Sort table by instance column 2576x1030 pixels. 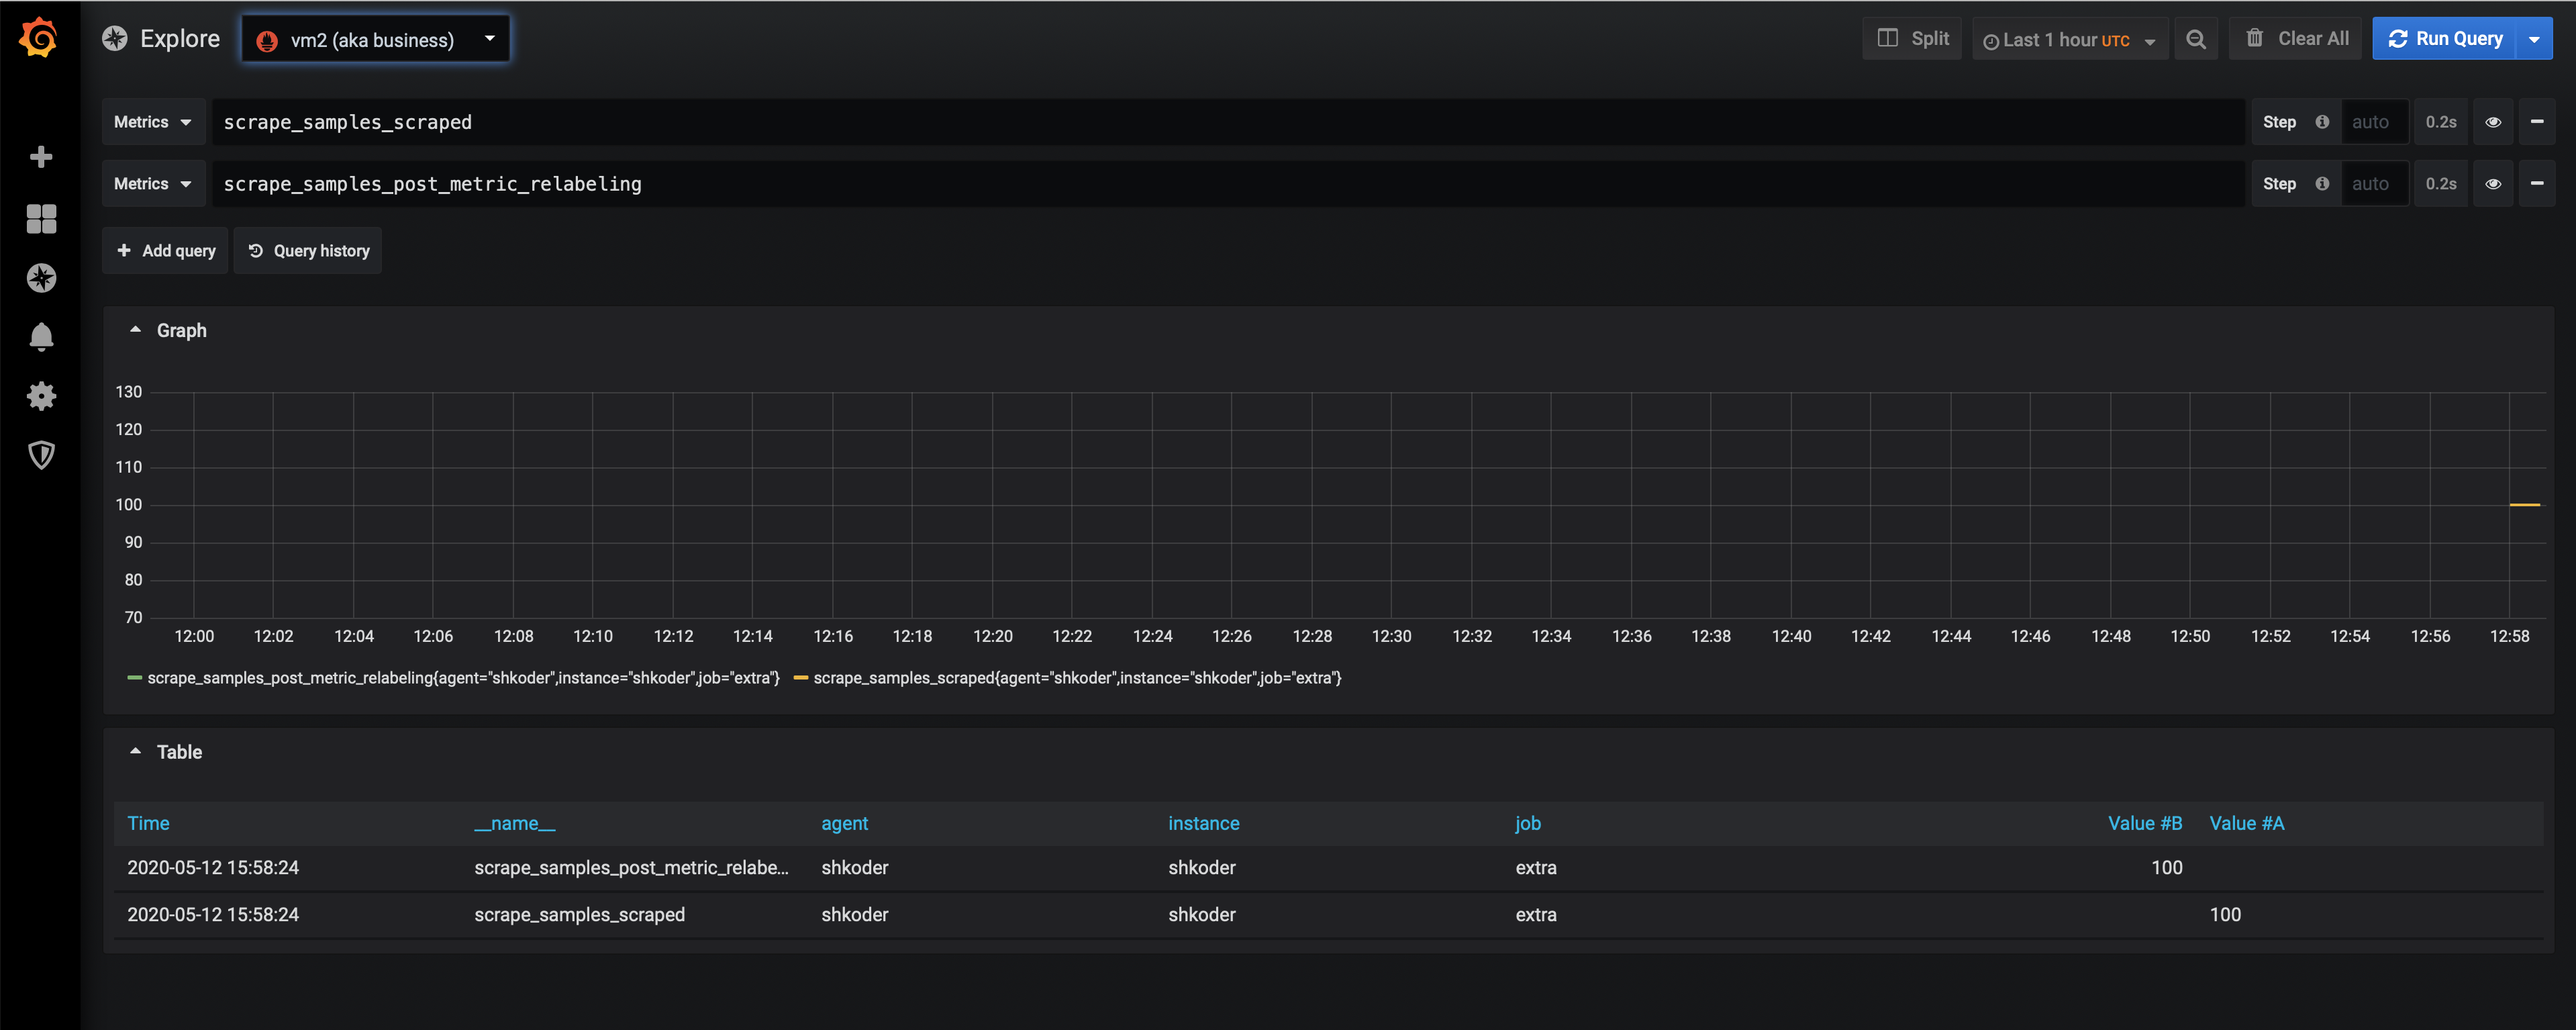coord(1203,824)
